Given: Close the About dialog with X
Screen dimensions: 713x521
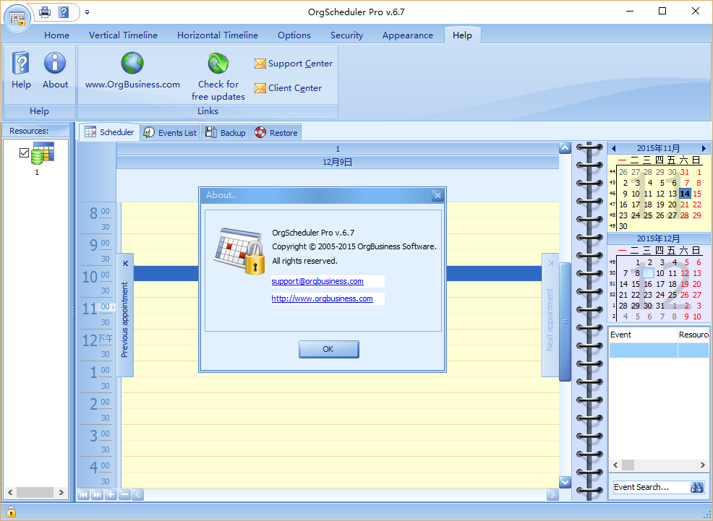Looking at the screenshot, I should click(x=437, y=195).
